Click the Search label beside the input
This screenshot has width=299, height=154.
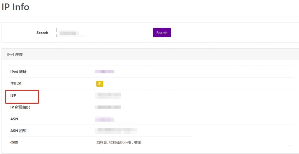[x=42, y=33]
